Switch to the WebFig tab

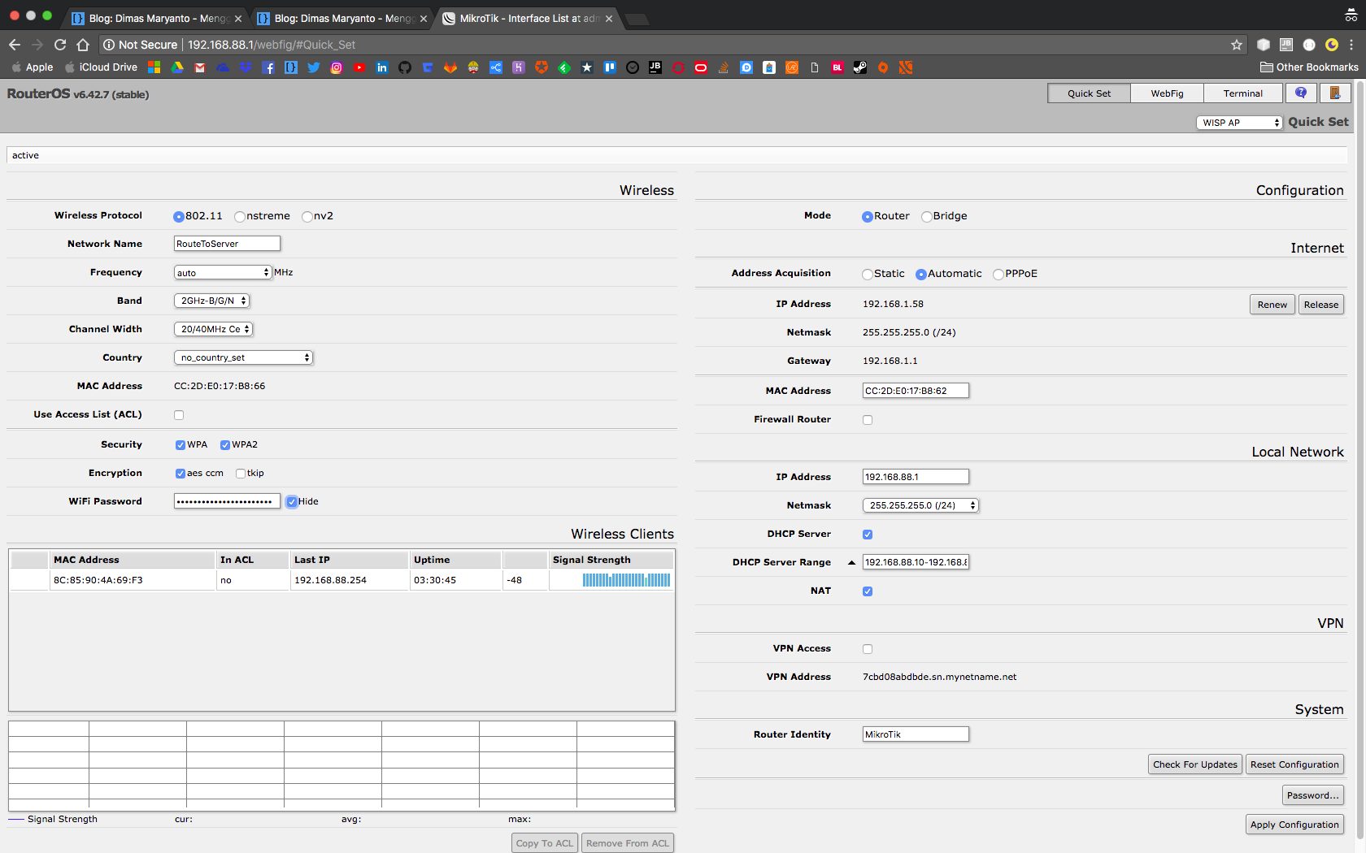1167,93
